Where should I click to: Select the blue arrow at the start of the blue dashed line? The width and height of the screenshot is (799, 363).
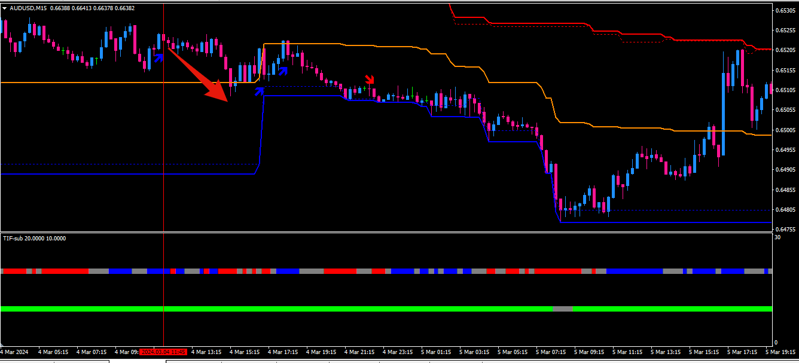coord(259,91)
